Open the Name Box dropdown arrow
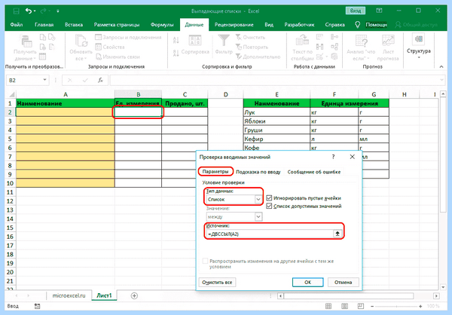This screenshot has width=452, height=315. click(x=44, y=80)
